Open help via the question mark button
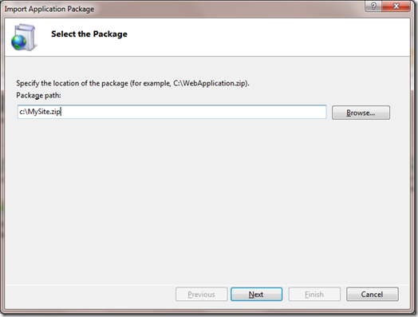 pos(373,6)
